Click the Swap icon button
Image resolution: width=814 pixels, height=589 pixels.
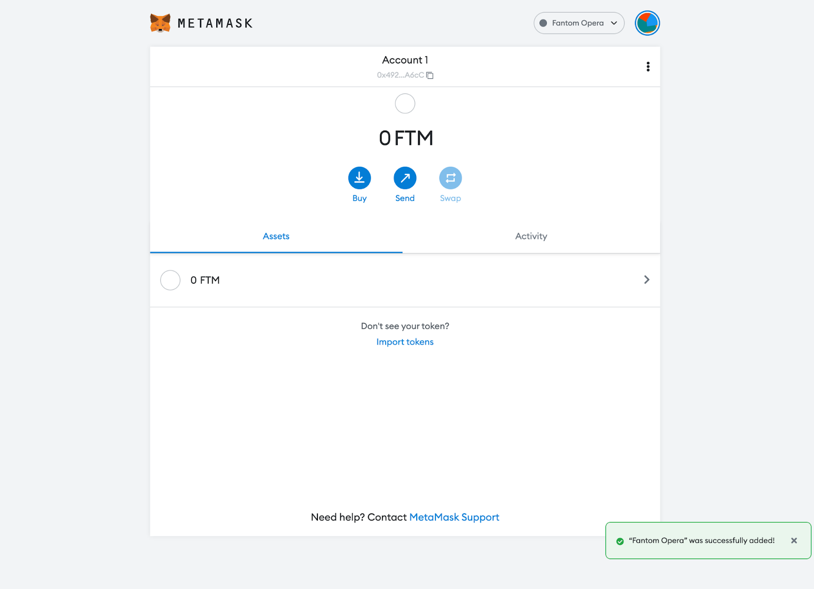click(450, 178)
